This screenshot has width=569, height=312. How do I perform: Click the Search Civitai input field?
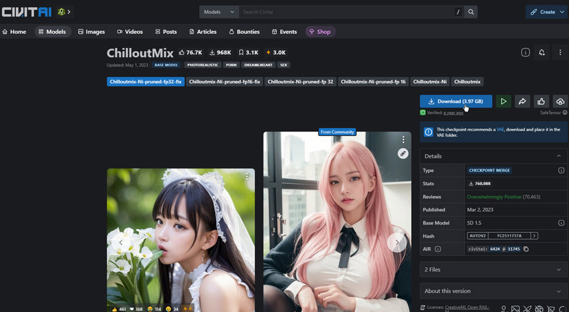click(345, 12)
